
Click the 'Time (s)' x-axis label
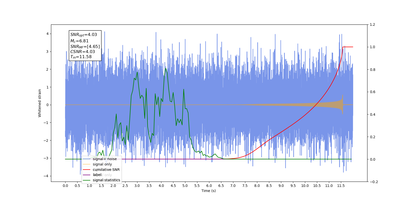(209, 191)
